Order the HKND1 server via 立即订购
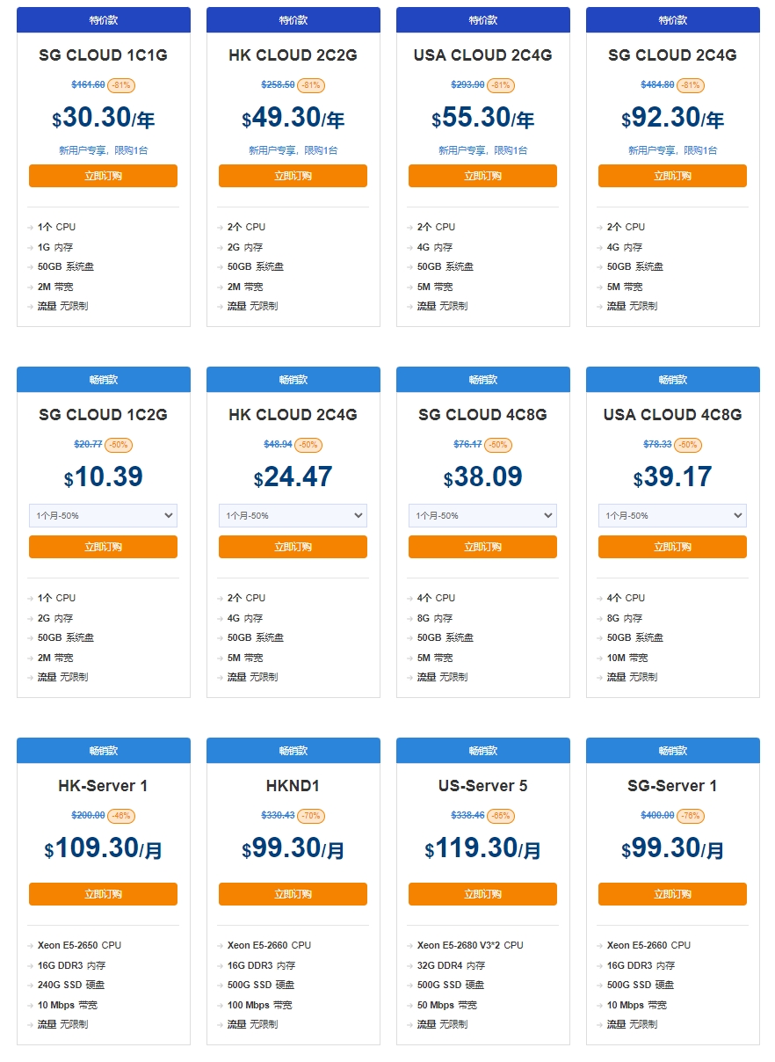The image size is (775, 1062). (293, 894)
